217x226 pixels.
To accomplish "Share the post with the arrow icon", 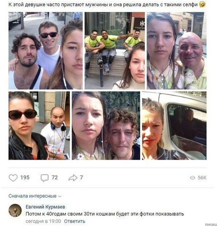I will pyautogui.click(x=73, y=177).
